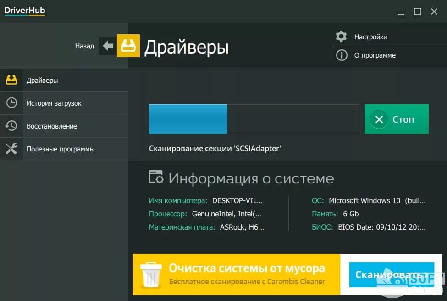447x301 pixels.
Task: Click the X icon on the Стоп button
Action: click(x=379, y=119)
